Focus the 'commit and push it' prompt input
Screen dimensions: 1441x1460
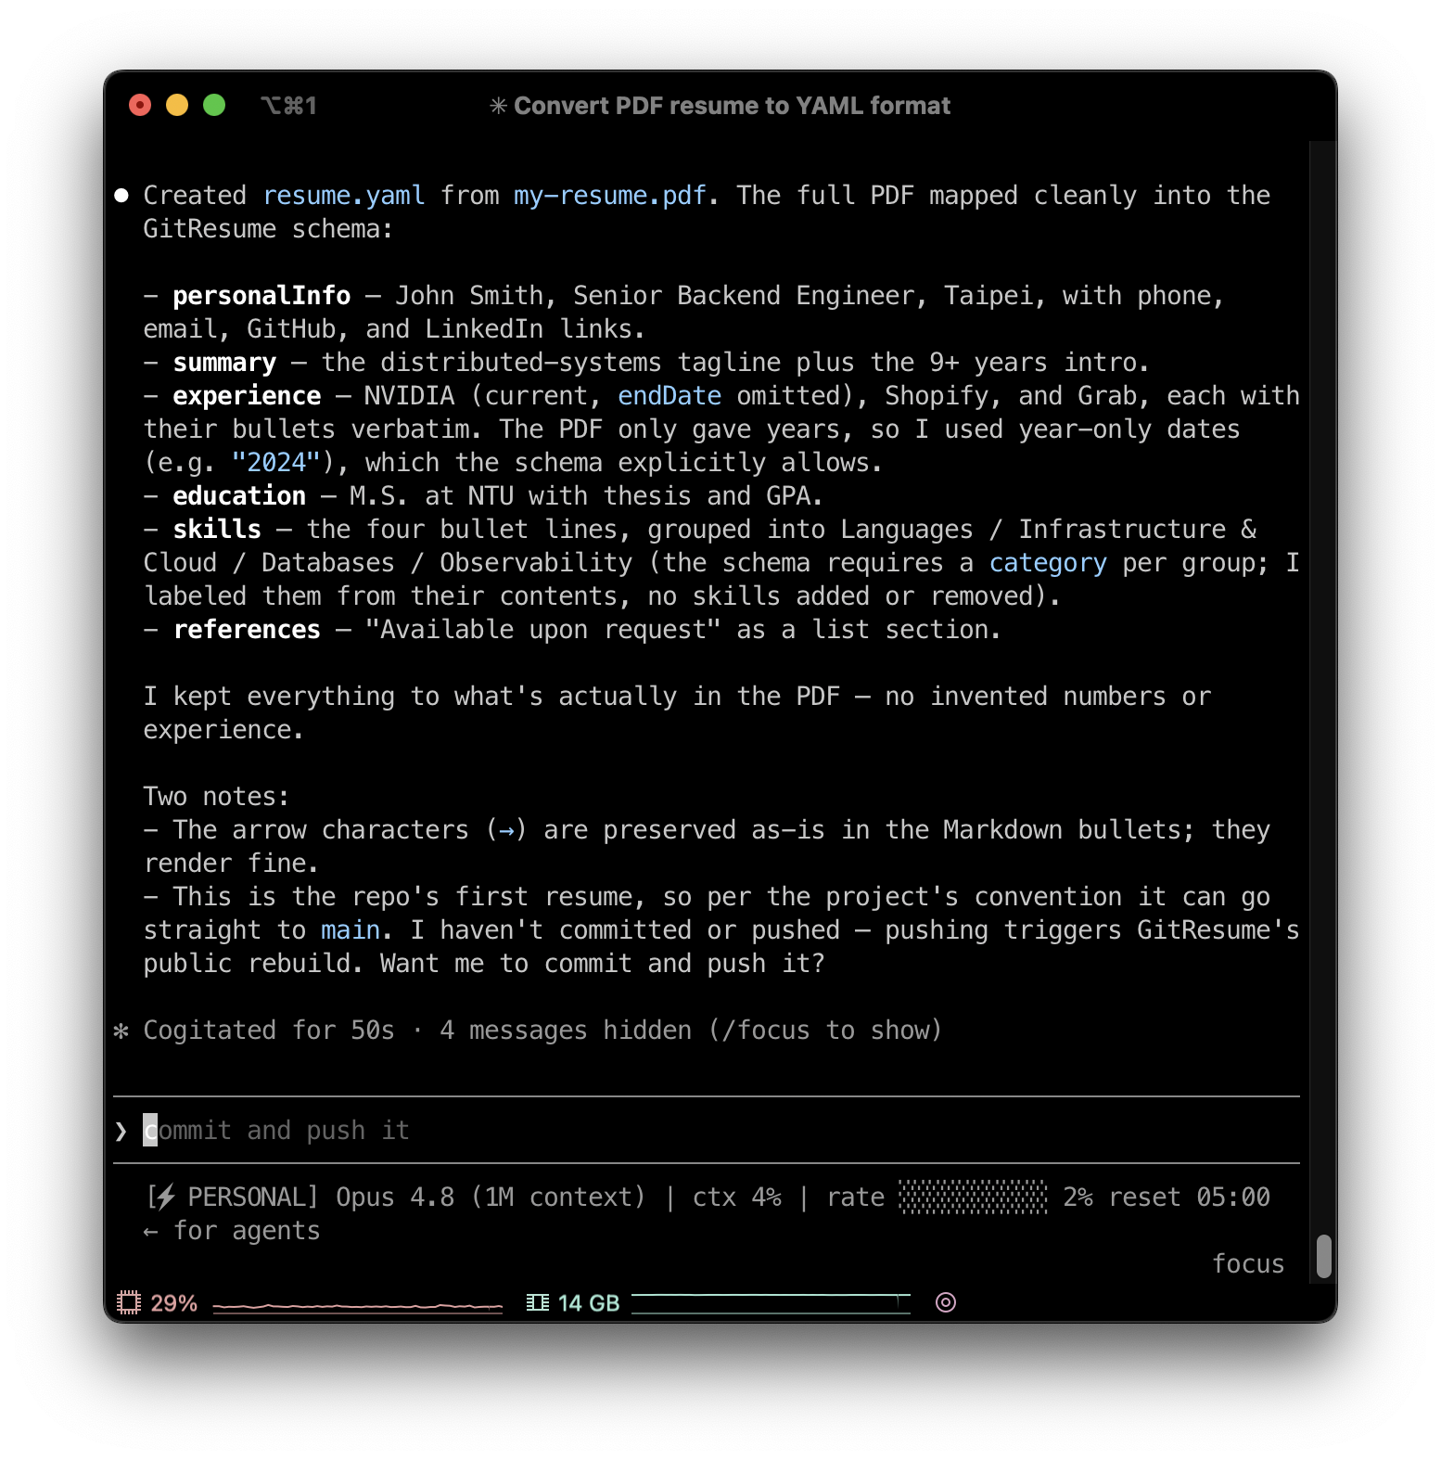(x=707, y=1131)
